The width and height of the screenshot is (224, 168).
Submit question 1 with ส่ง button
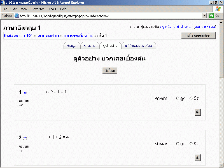pyautogui.click(x=198, y=112)
